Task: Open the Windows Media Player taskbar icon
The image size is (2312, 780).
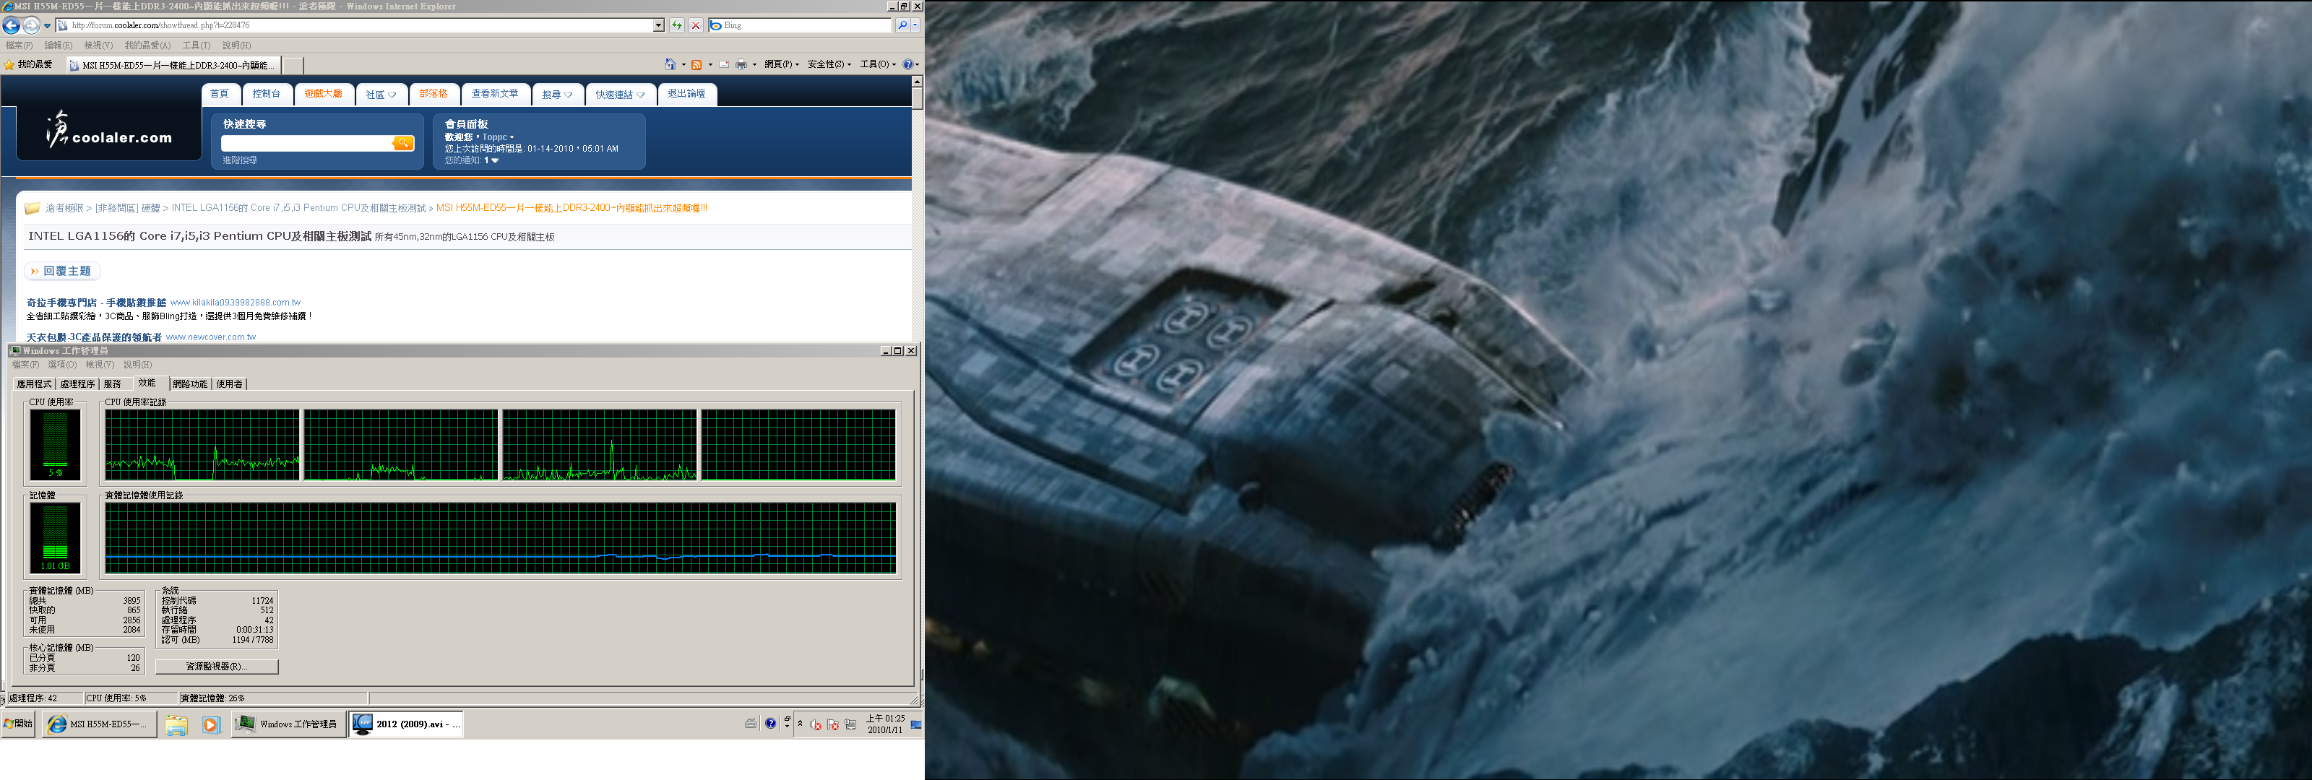Action: [x=211, y=724]
